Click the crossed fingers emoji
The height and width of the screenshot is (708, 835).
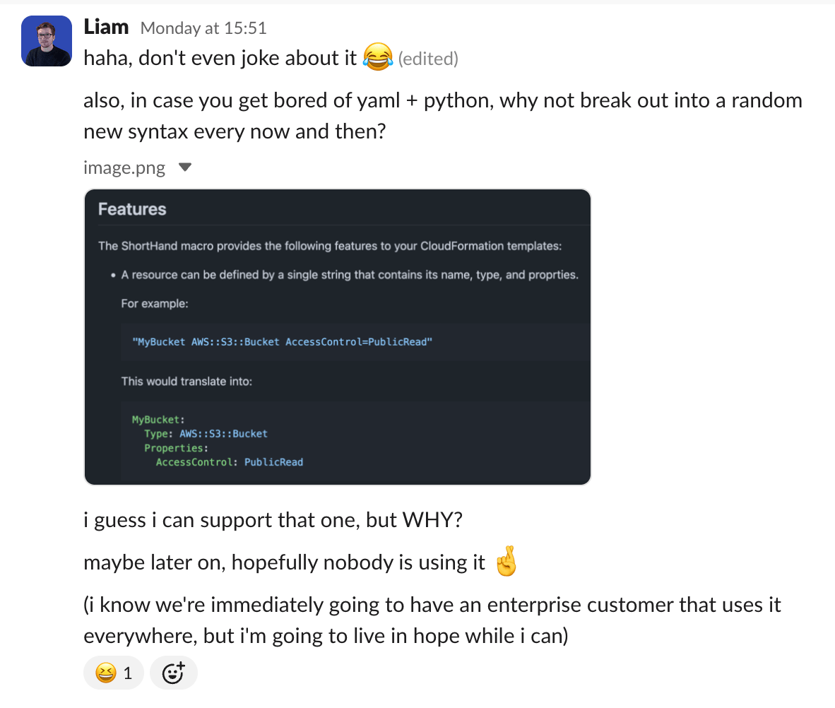(506, 562)
